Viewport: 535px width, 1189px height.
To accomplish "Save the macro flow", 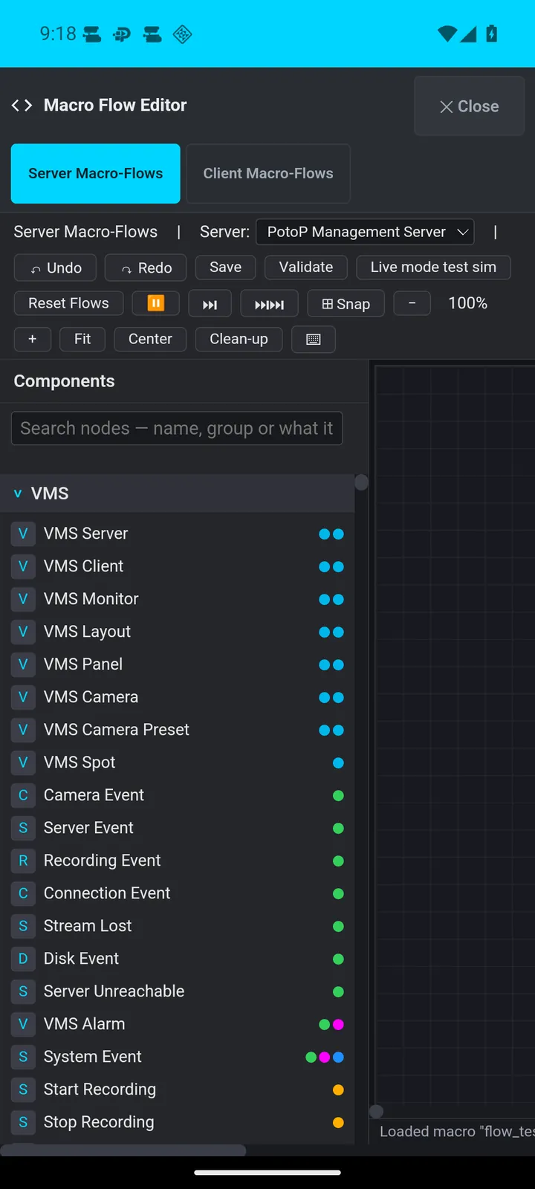I will pos(225,268).
